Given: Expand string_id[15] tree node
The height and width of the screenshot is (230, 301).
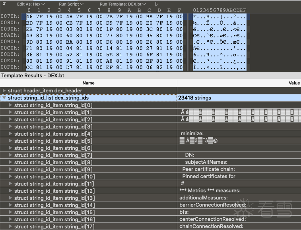Looking at the screenshot, I should pos(11,212).
